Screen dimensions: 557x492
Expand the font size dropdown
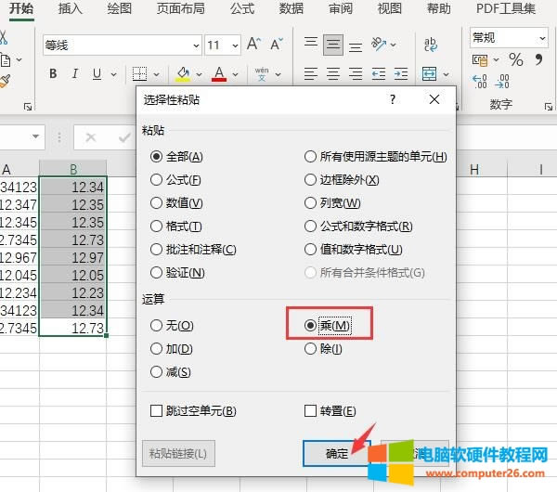tap(236, 45)
